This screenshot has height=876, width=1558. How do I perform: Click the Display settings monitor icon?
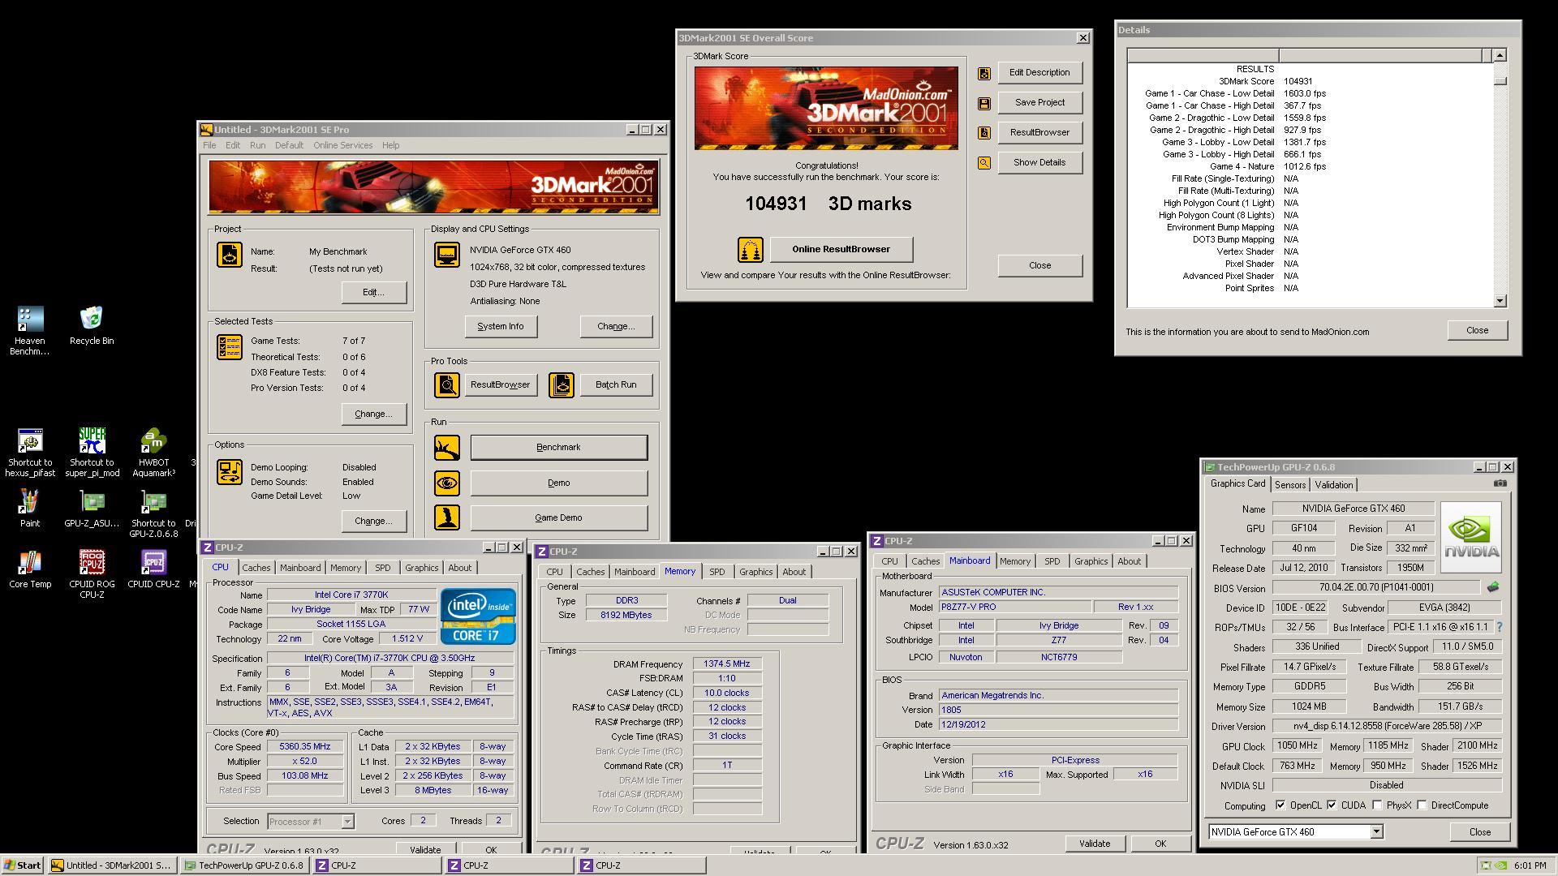point(446,255)
